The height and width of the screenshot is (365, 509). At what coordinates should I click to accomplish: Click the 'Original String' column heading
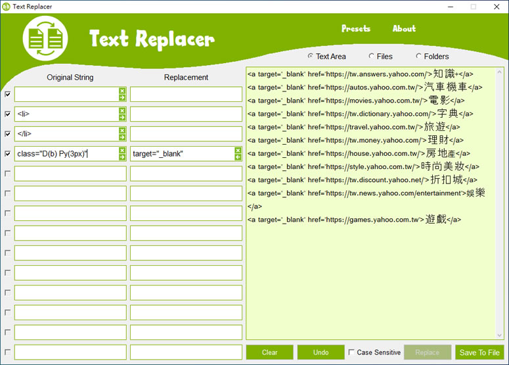coord(70,78)
